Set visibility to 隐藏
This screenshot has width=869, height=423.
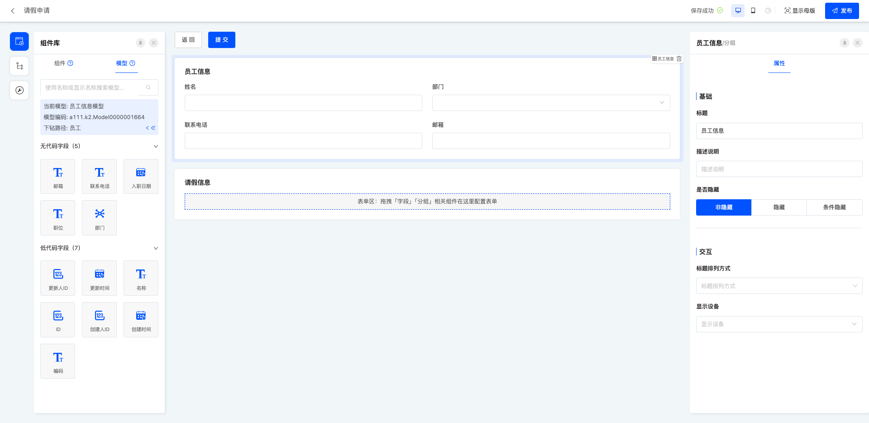point(779,207)
